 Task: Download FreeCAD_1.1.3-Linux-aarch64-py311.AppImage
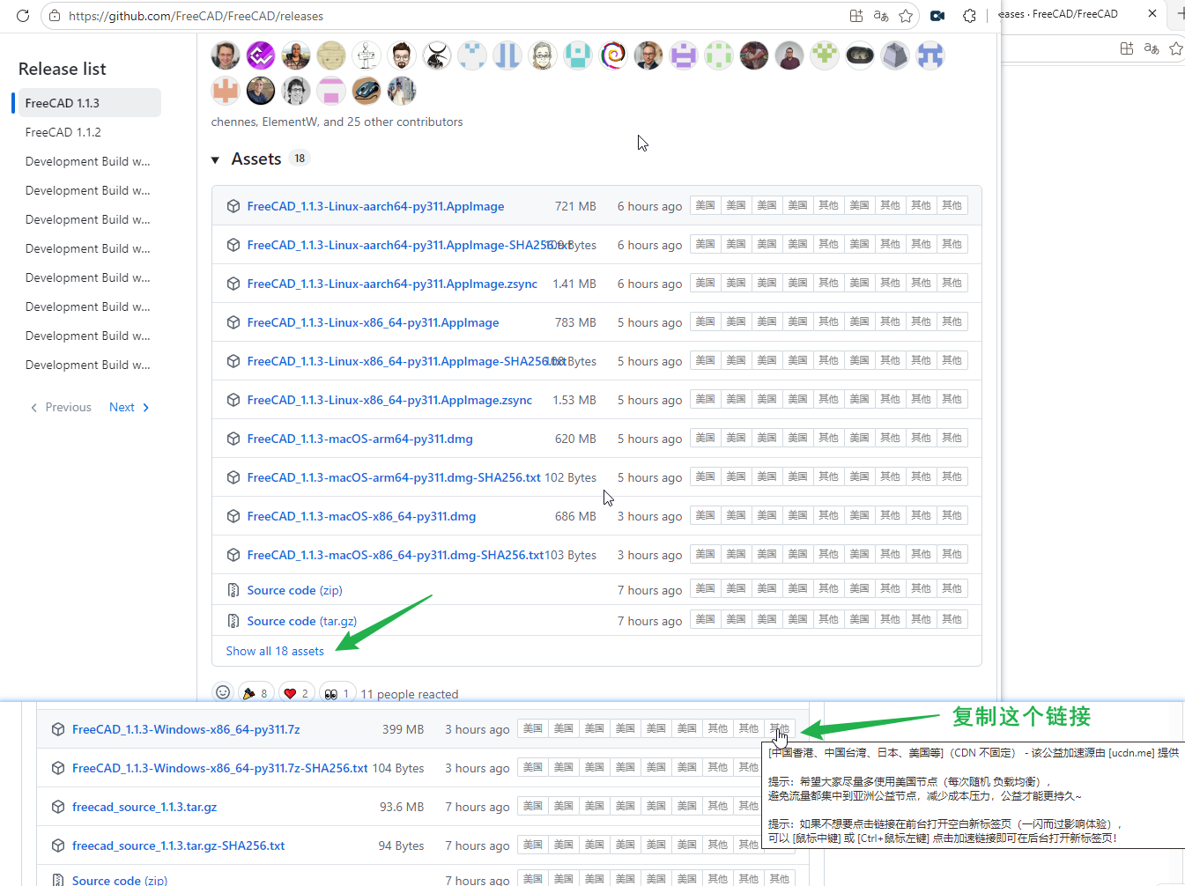tap(375, 206)
